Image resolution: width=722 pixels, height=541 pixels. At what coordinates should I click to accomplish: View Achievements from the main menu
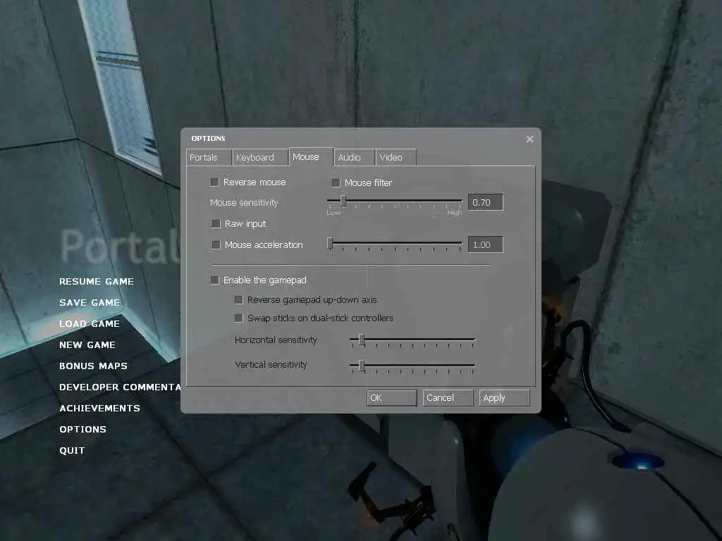click(99, 409)
